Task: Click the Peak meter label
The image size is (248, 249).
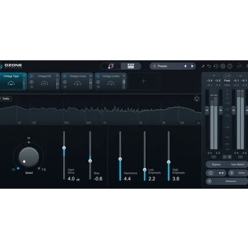Action: (227, 80)
